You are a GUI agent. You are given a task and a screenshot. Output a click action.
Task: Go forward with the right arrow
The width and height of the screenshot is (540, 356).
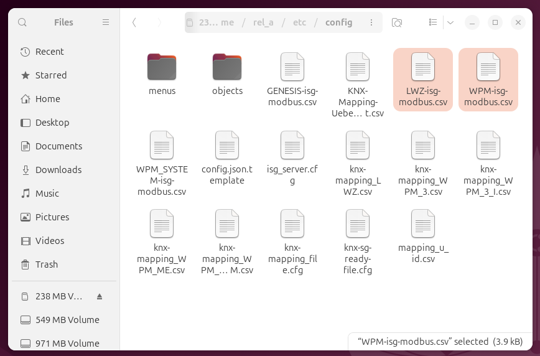click(159, 22)
